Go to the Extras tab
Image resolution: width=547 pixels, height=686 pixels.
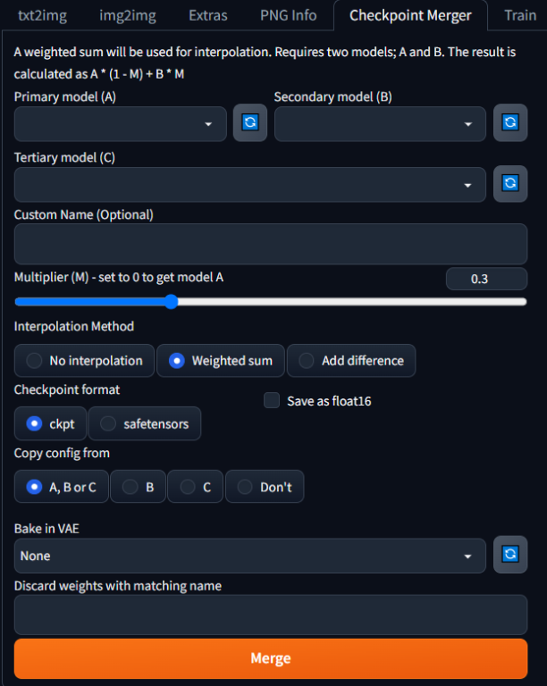(207, 15)
